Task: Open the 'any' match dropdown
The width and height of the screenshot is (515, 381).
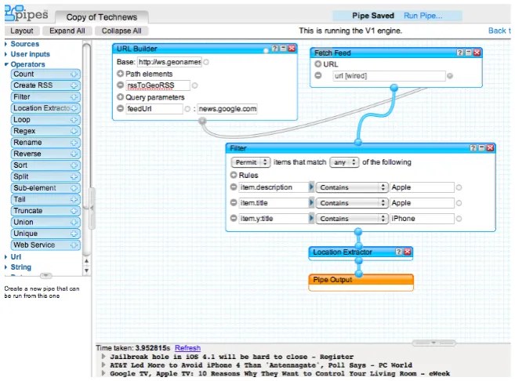Action: [x=344, y=162]
